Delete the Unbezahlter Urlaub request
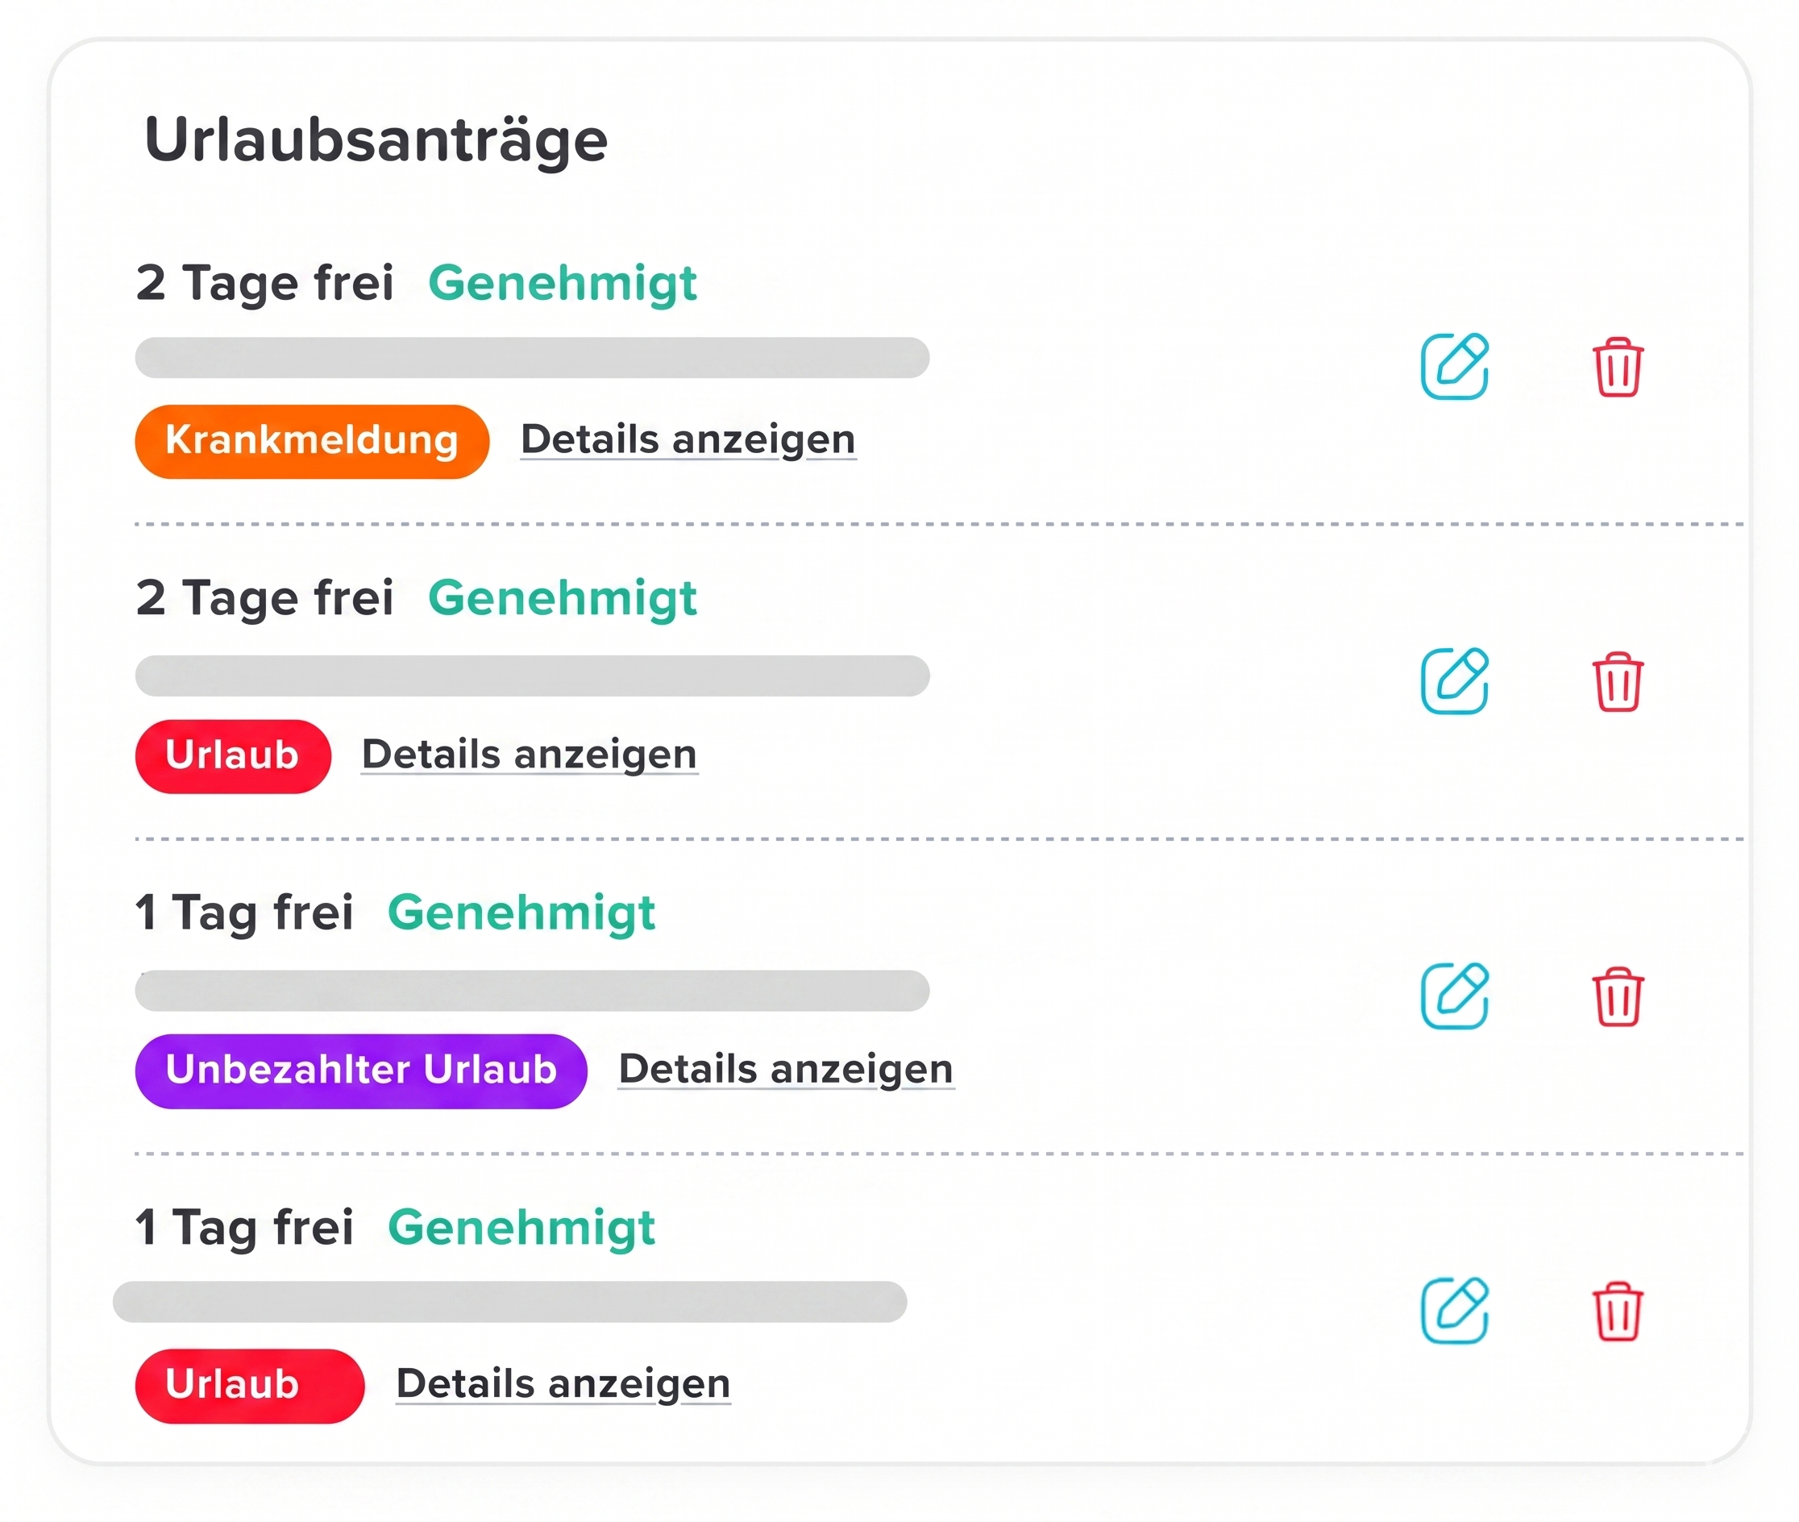Viewport: 1799px width, 1522px height. pyautogui.click(x=1617, y=996)
